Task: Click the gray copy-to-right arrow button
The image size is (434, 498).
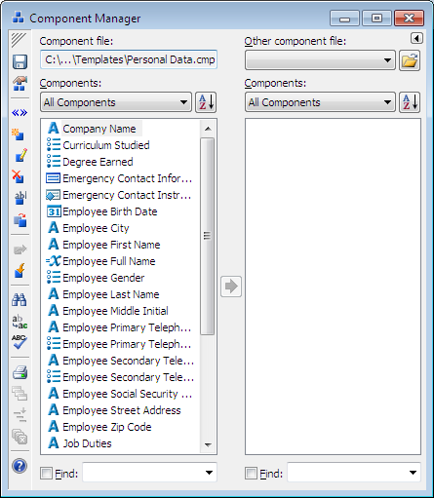Action: pos(231,287)
